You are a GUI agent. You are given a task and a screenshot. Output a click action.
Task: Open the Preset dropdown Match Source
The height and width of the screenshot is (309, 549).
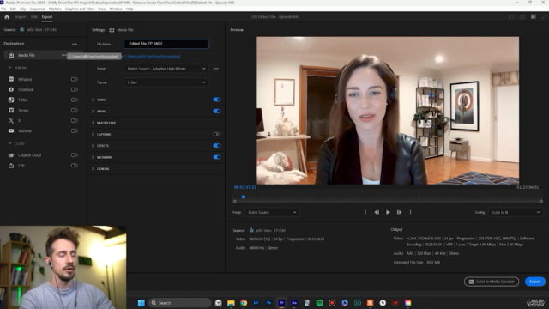tap(166, 69)
